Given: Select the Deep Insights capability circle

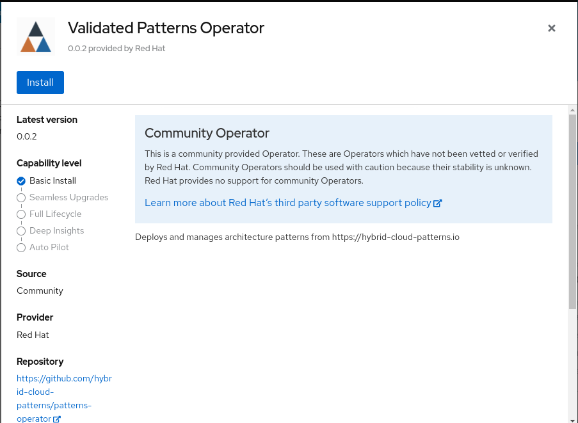Looking at the screenshot, I should point(20,230).
